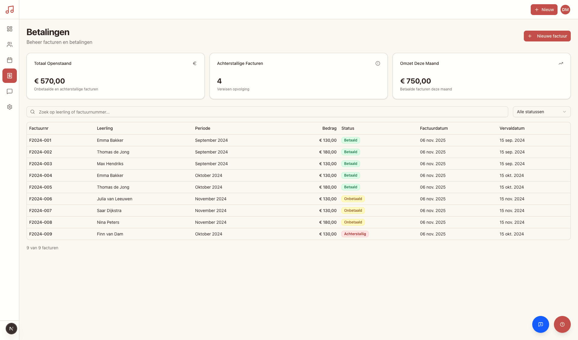The width and height of the screenshot is (578, 340).
Task: Click the music-note app logo
Action: (x=10, y=9)
